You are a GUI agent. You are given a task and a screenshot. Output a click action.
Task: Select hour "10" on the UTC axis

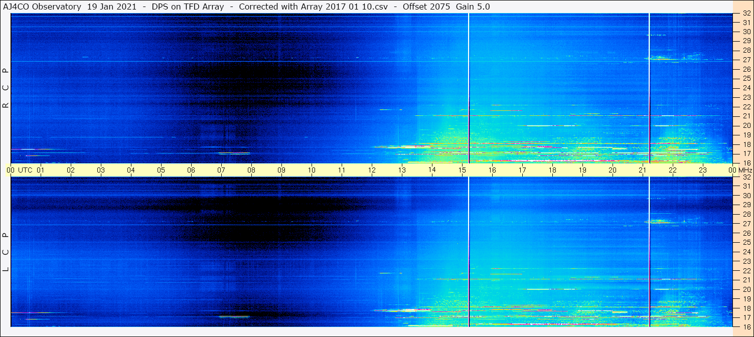tap(312, 170)
